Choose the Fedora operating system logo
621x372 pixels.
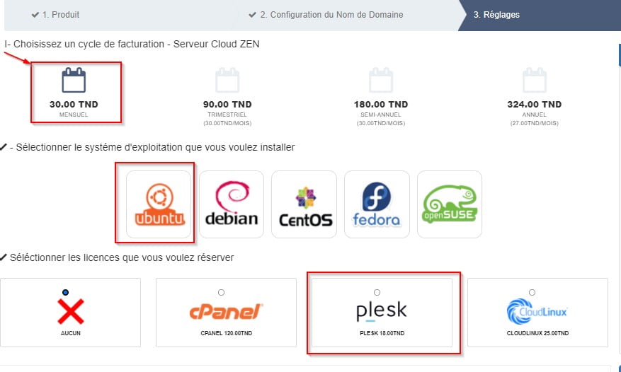(x=377, y=204)
